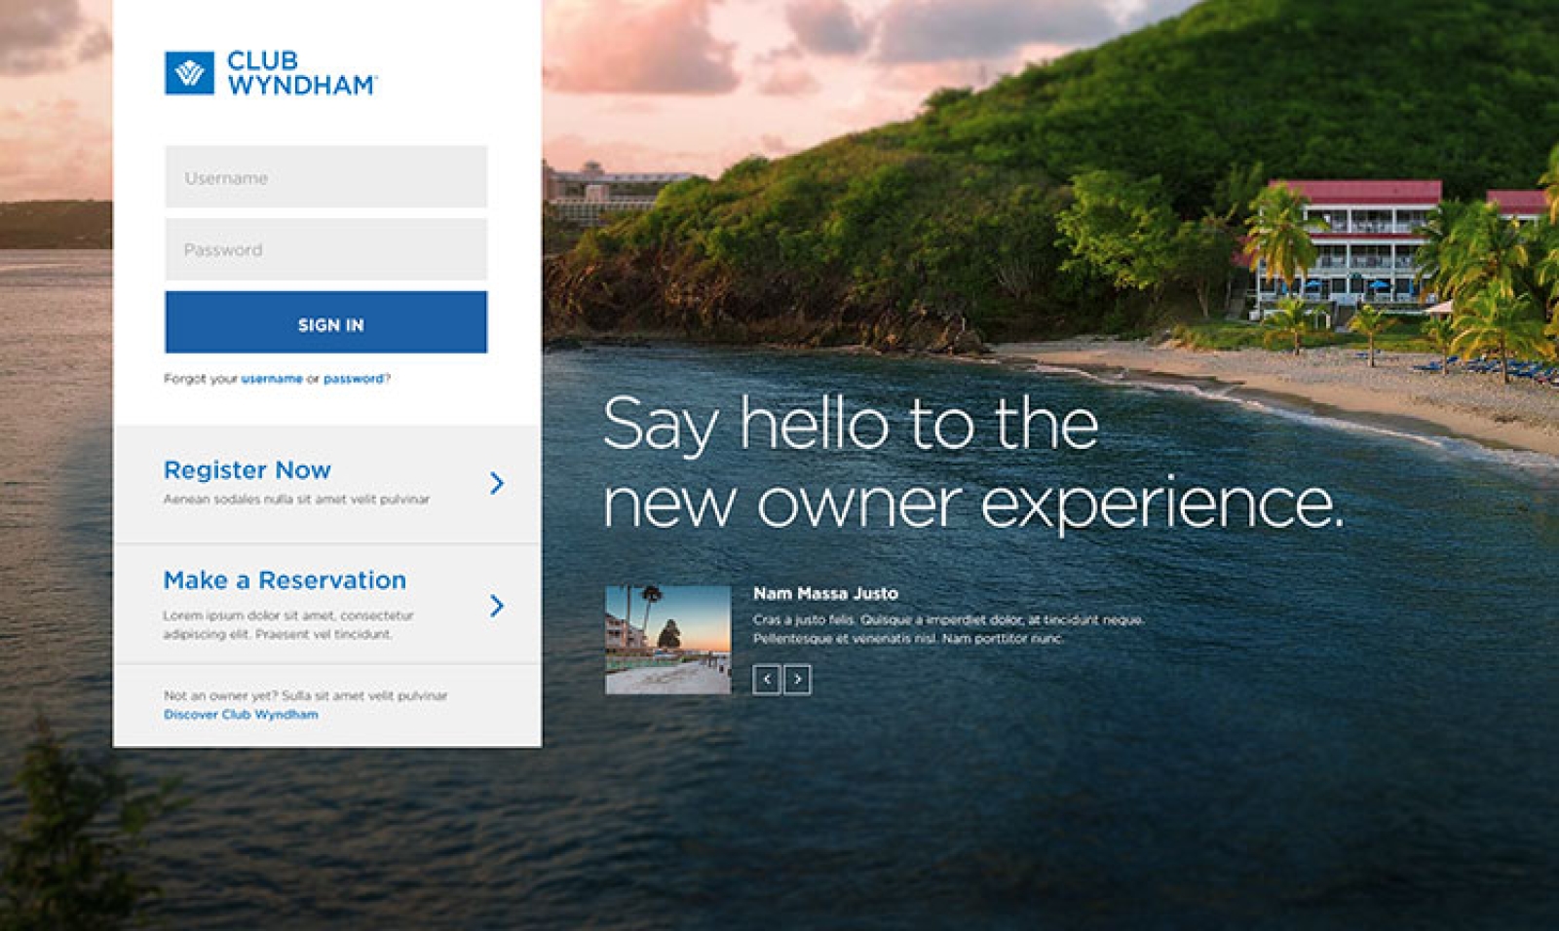Screen dimensions: 1559x931
Task: Open Make a Reservation heading
Action: 285,580
